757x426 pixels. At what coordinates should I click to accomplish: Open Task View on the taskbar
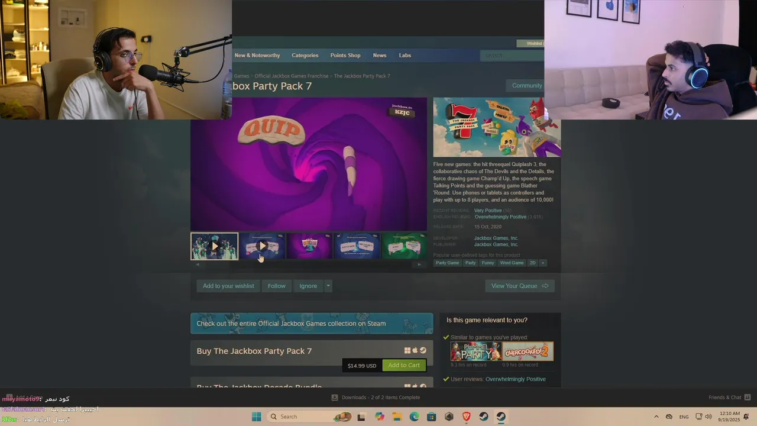(361, 417)
